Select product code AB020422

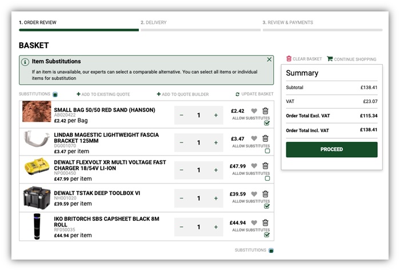point(65,115)
